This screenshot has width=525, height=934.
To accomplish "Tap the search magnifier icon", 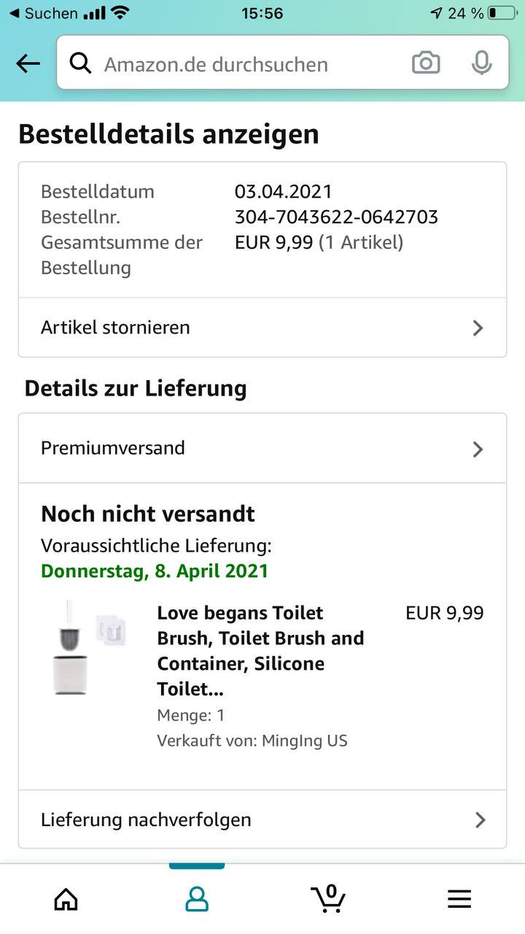I will (80, 64).
